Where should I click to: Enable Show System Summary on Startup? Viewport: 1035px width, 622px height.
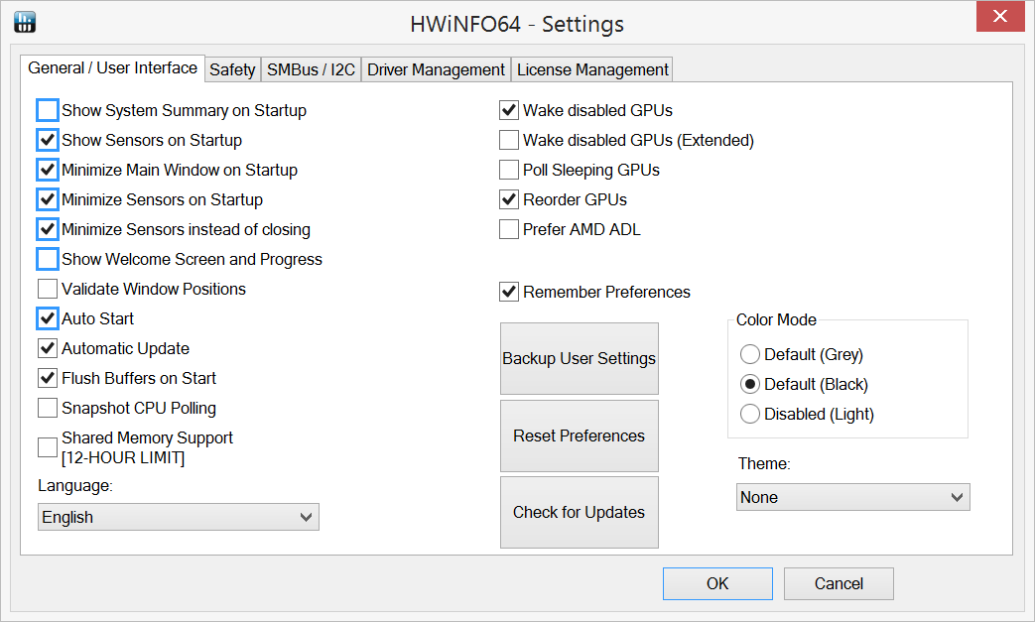tap(48, 110)
